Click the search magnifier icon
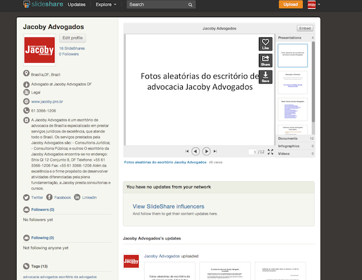The image size is (362, 280). click(190, 5)
